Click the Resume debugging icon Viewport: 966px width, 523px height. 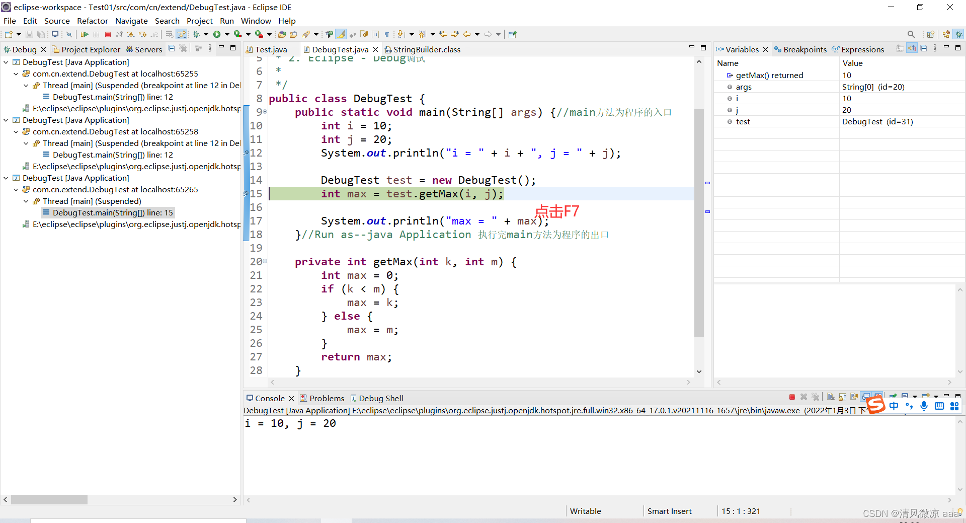coord(85,34)
